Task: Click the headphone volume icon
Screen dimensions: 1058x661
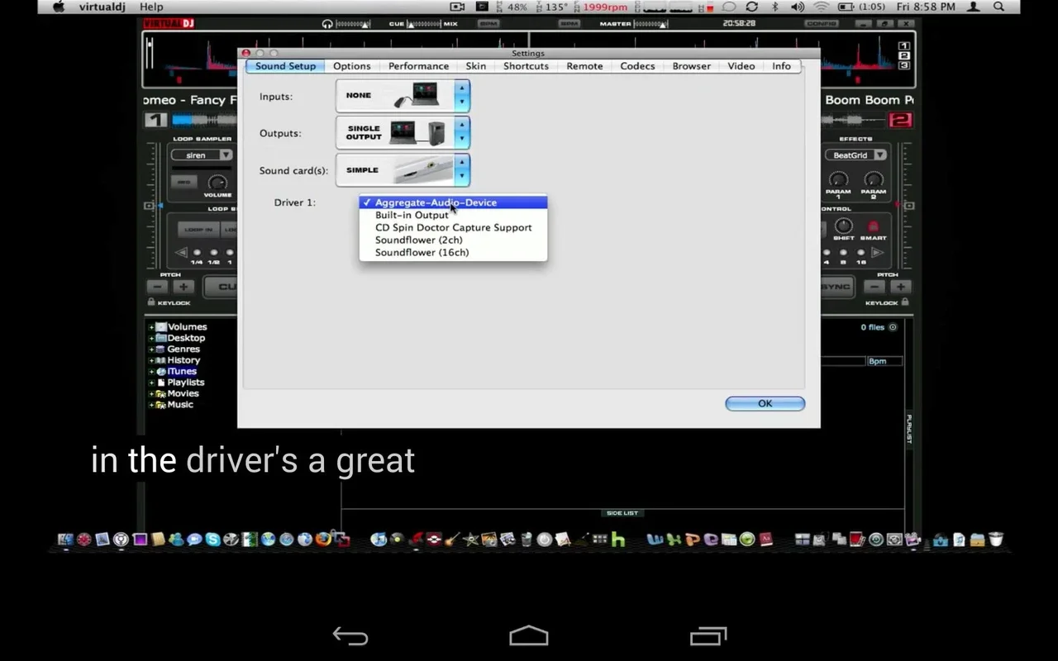Action: pos(328,24)
